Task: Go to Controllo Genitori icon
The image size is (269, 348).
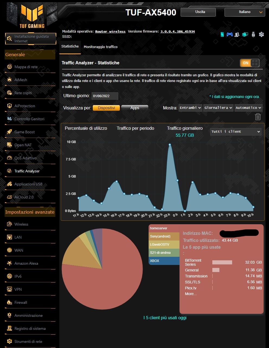Action: pos(9,119)
